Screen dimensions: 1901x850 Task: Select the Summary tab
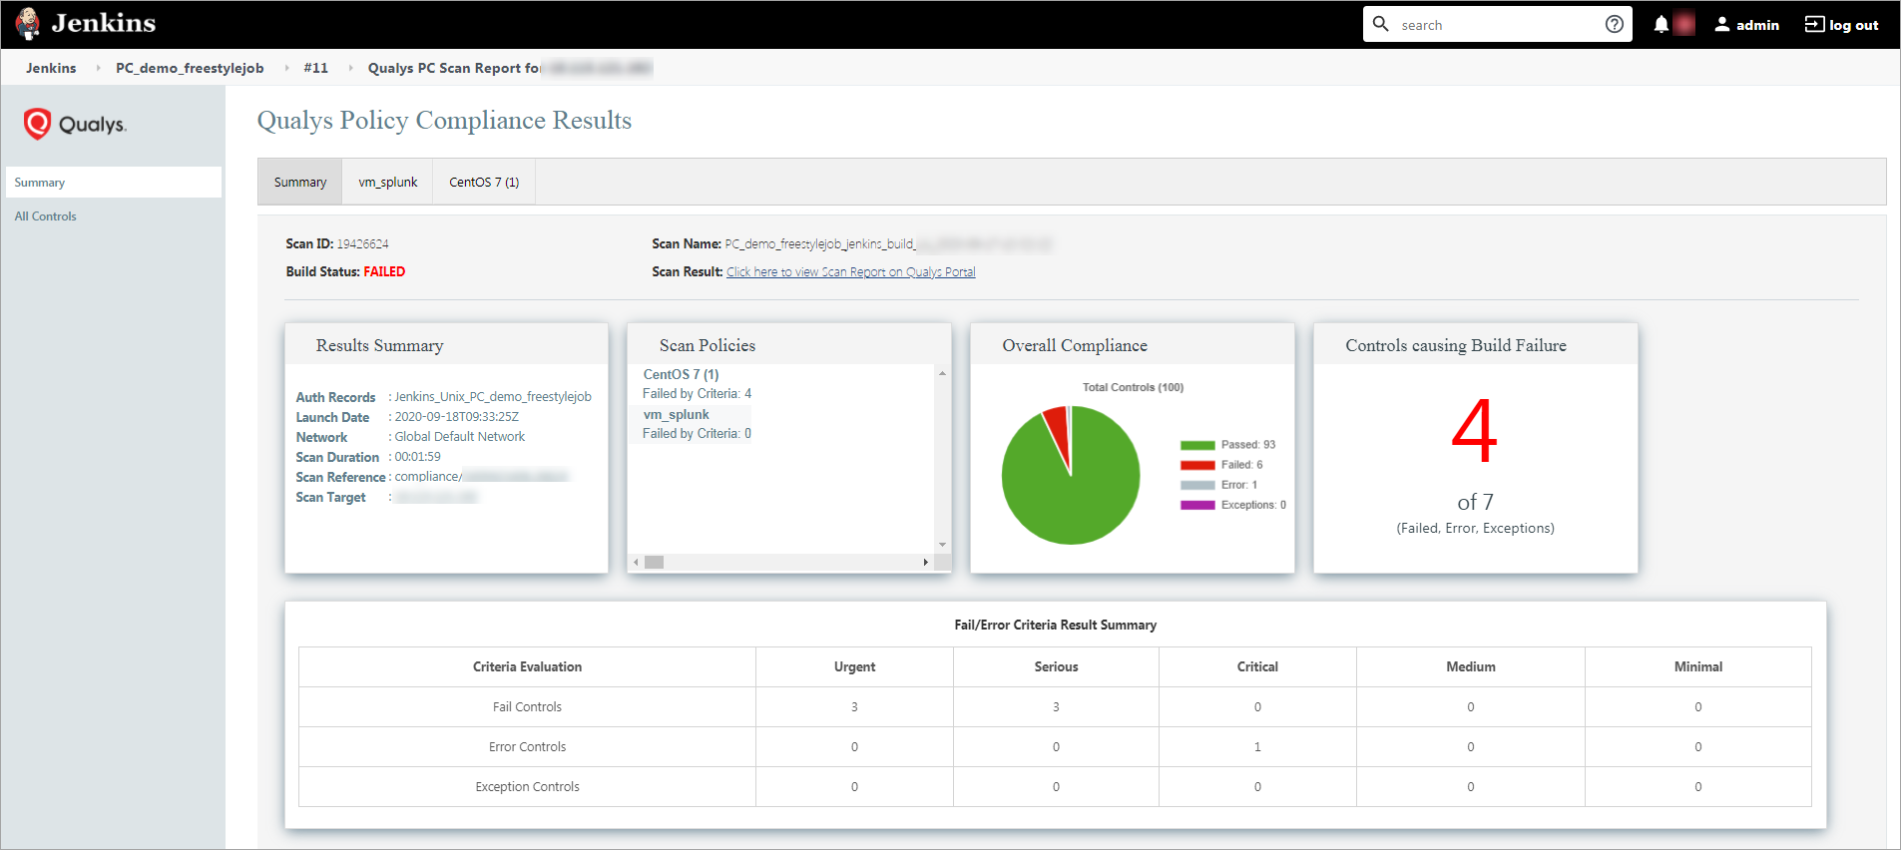[x=300, y=183]
